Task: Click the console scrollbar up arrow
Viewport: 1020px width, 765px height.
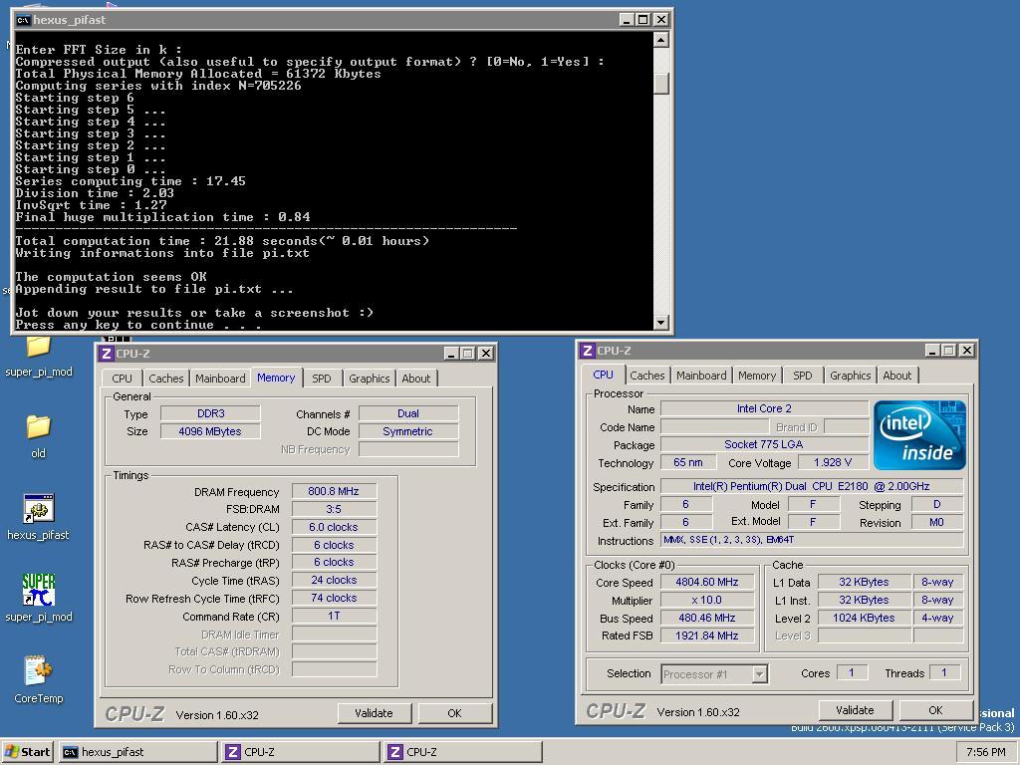Action: tap(661, 41)
